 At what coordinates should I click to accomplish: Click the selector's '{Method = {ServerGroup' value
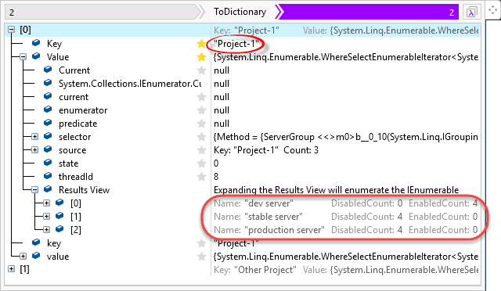(x=346, y=137)
